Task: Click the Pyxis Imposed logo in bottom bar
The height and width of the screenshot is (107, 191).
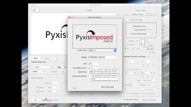Action: (47, 100)
